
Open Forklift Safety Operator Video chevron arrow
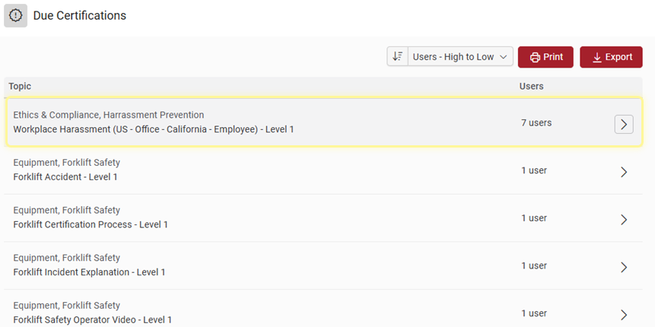pyautogui.click(x=624, y=314)
